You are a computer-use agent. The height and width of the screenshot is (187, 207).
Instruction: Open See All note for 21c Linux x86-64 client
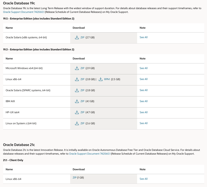click(143, 179)
